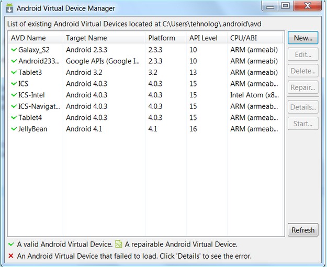The width and height of the screenshot is (327, 267).
Task: Click Galaxy_S2's Android 2.3.3 target cell
Action: point(86,50)
